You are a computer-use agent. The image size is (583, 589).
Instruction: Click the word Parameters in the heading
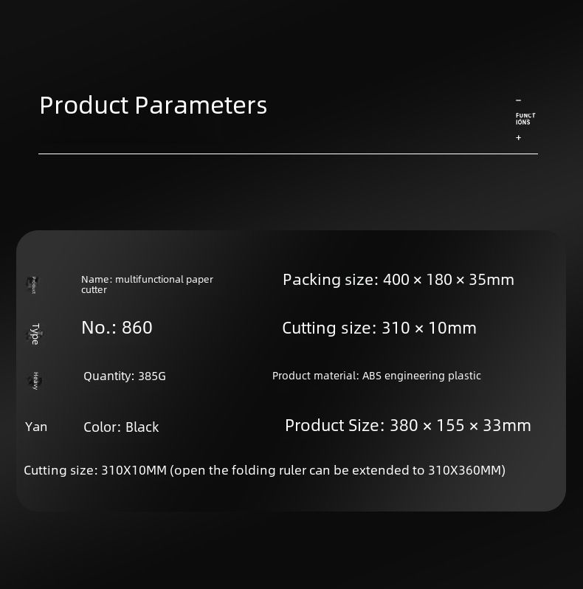point(201,105)
